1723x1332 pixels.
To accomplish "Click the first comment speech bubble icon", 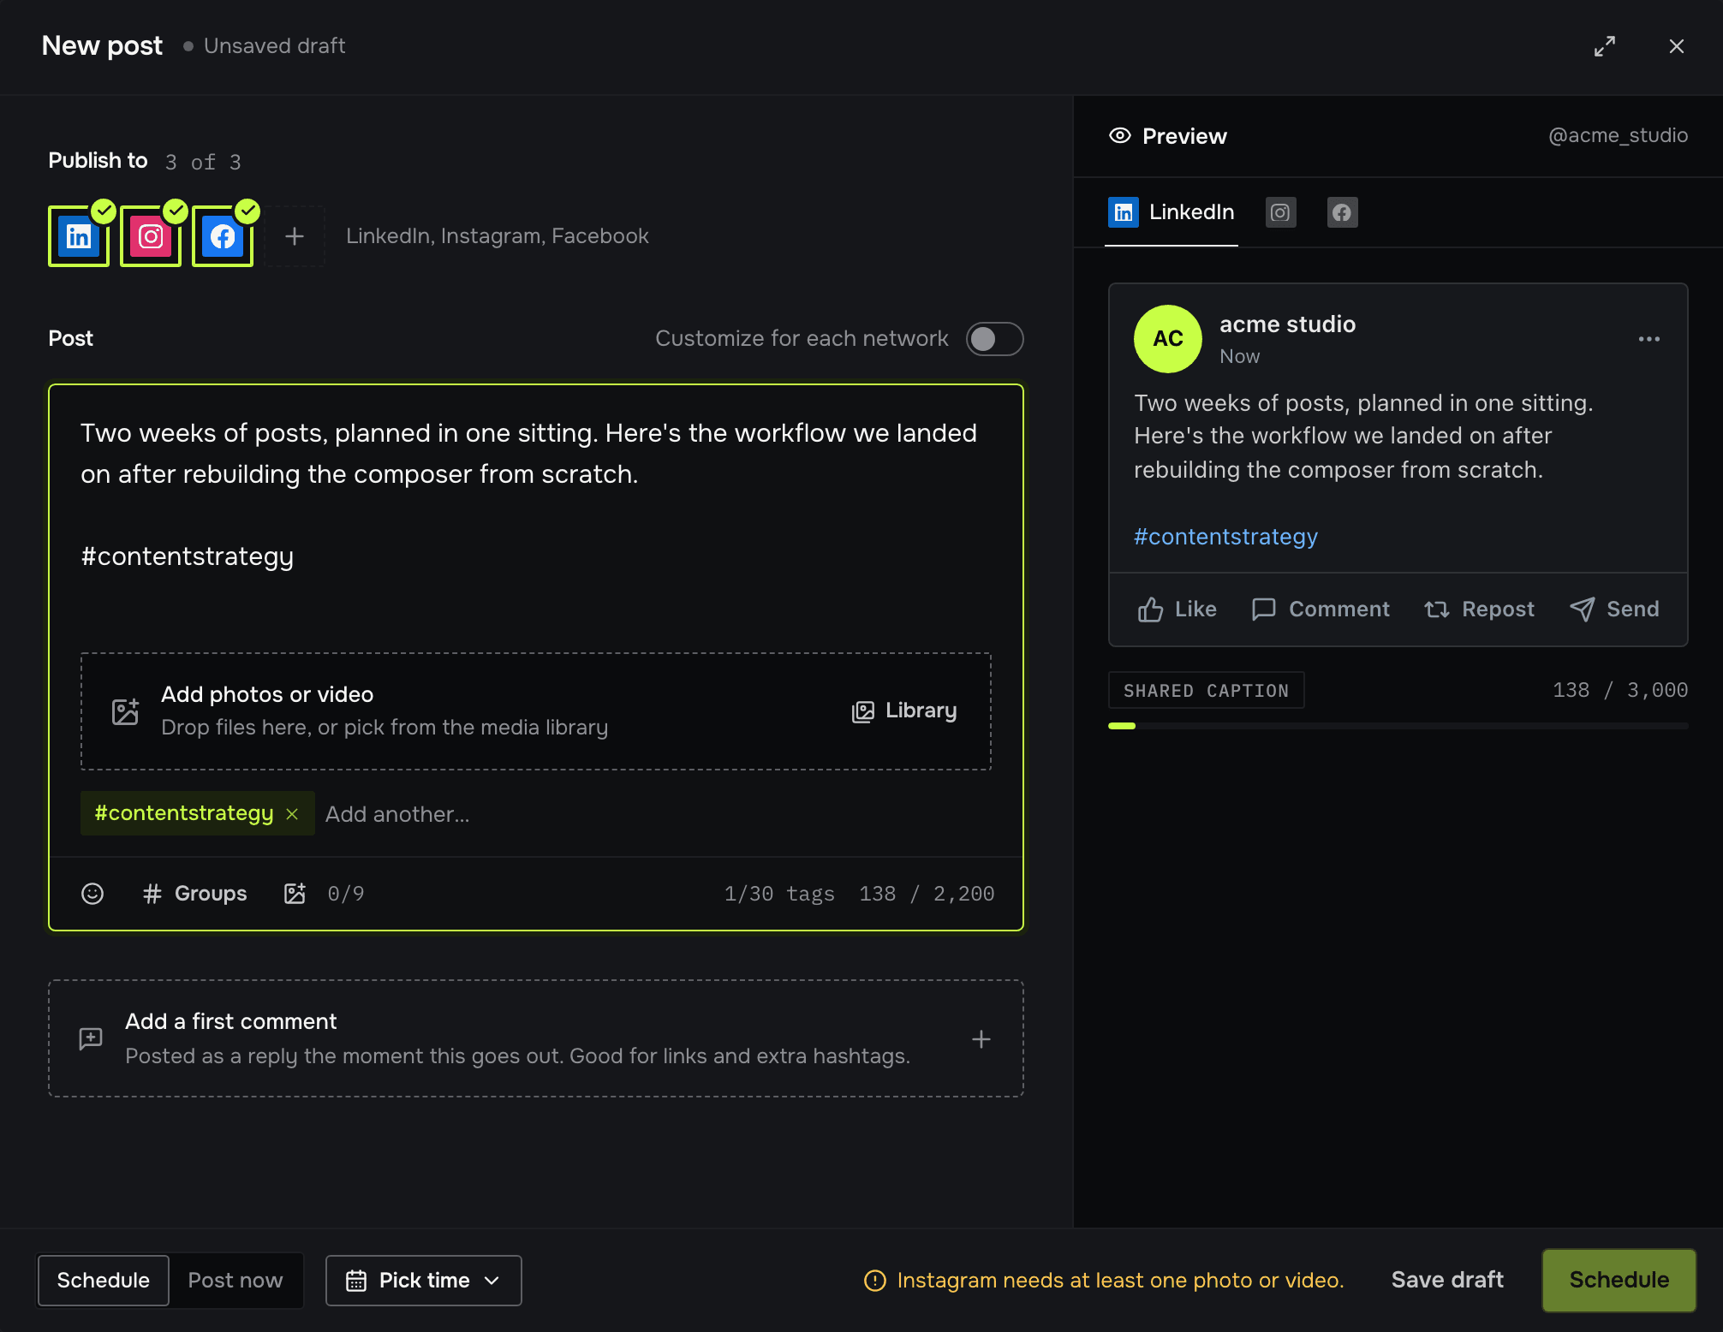I will [x=91, y=1039].
